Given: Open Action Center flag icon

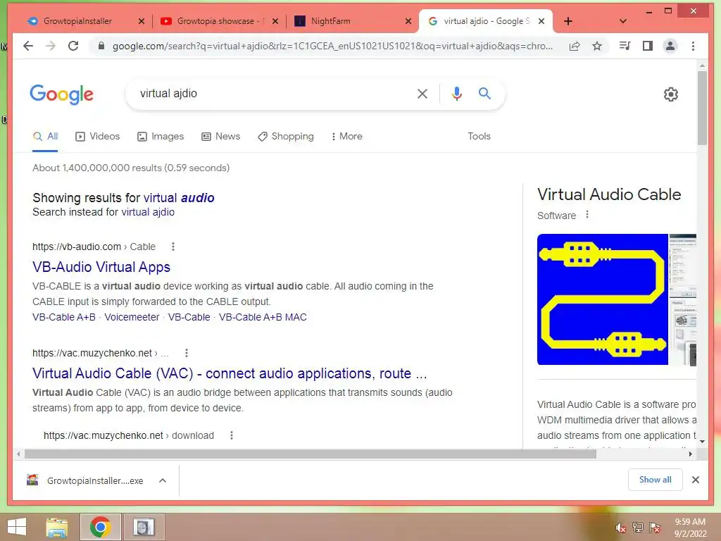Looking at the screenshot, I should tap(655, 528).
